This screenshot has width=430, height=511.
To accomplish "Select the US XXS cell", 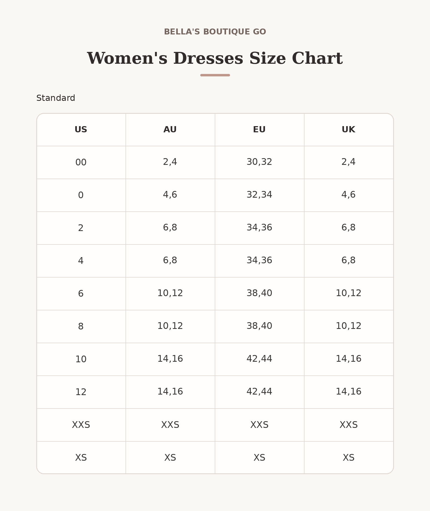I will tap(81, 425).
